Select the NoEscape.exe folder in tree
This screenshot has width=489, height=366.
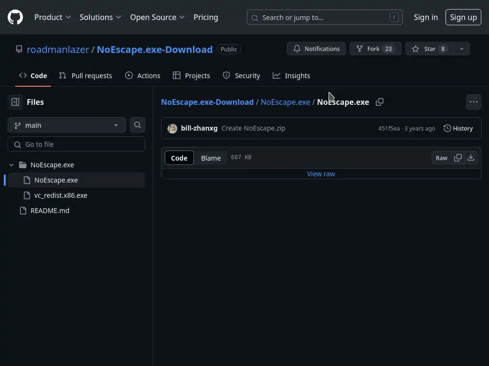53,165
